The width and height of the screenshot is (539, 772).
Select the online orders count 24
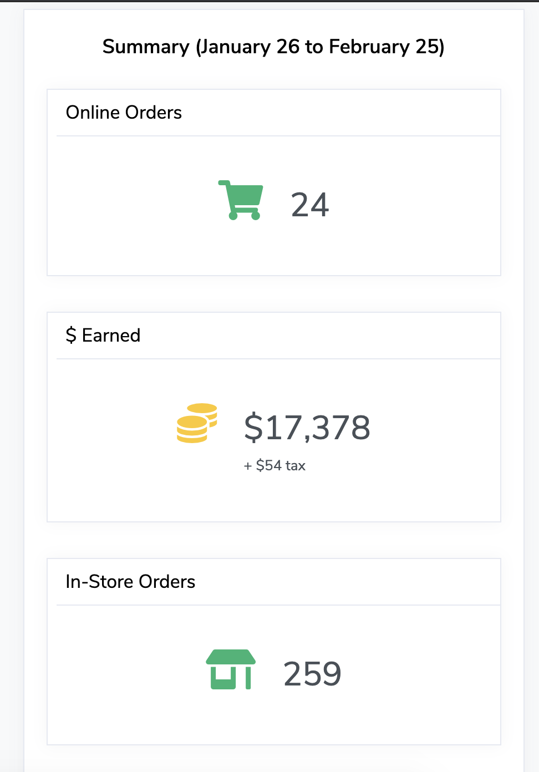(310, 205)
